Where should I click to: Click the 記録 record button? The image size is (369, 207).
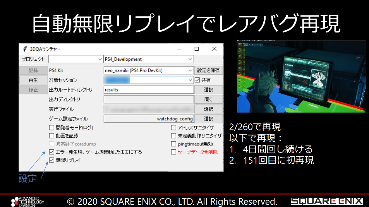click(33, 70)
